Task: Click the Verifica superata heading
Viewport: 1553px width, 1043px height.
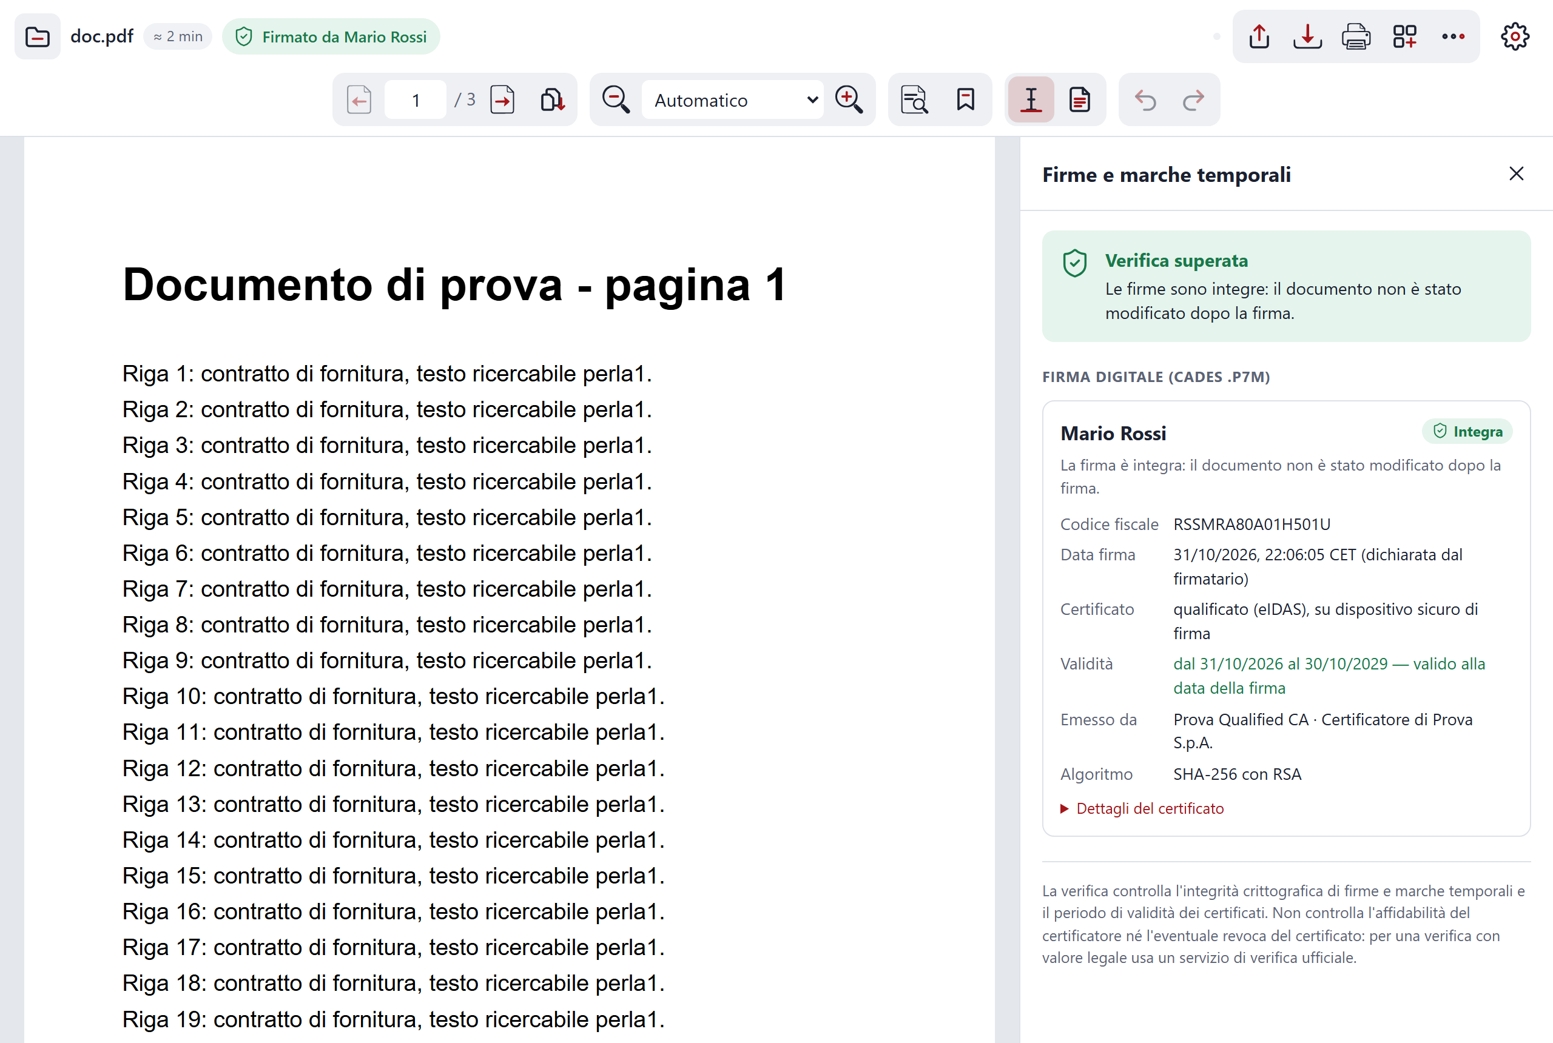Action: [x=1176, y=260]
